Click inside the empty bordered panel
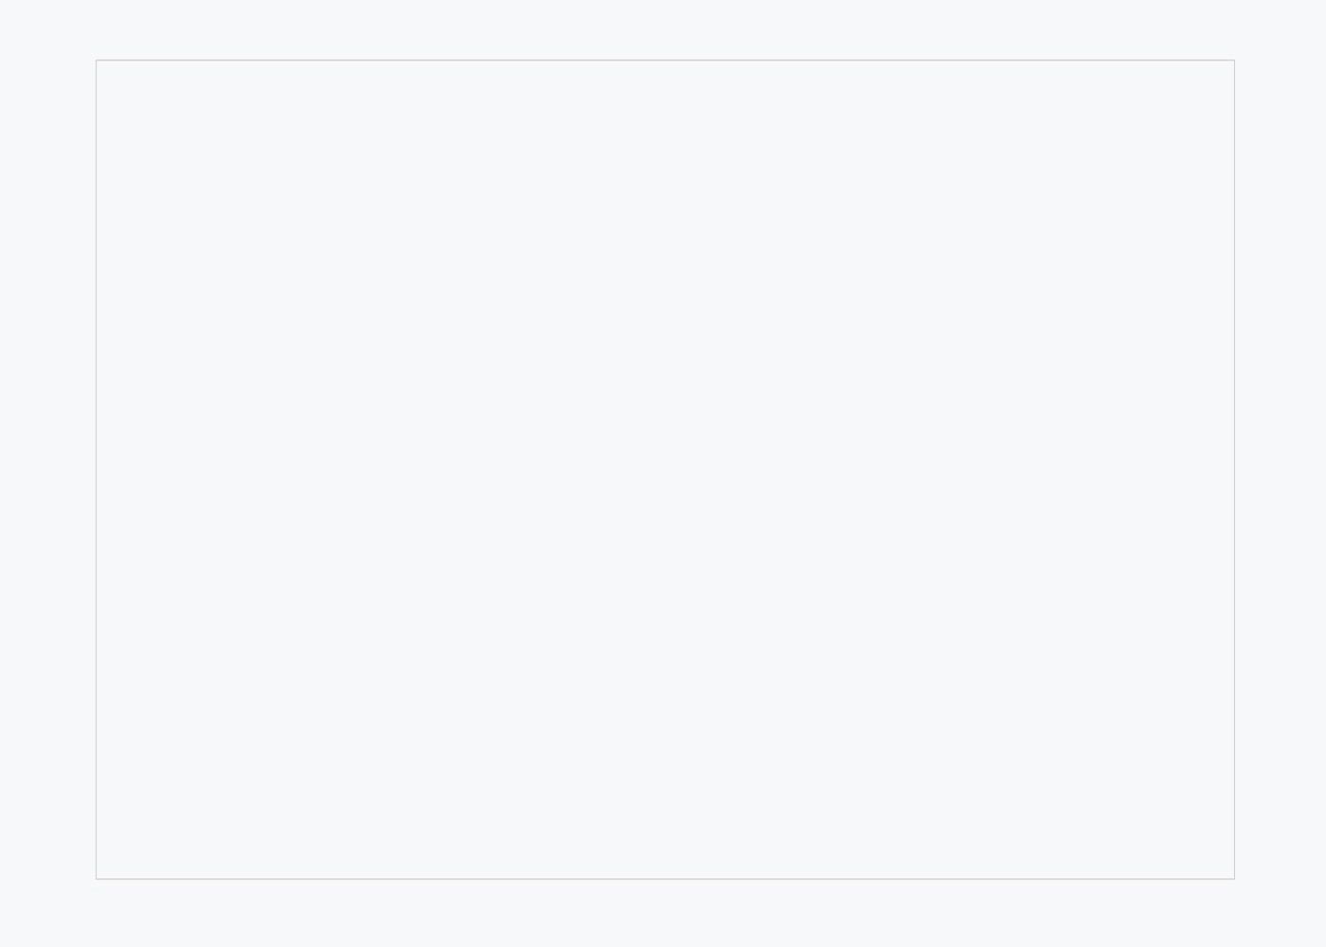Screen dimensions: 1326x947 [665, 470]
